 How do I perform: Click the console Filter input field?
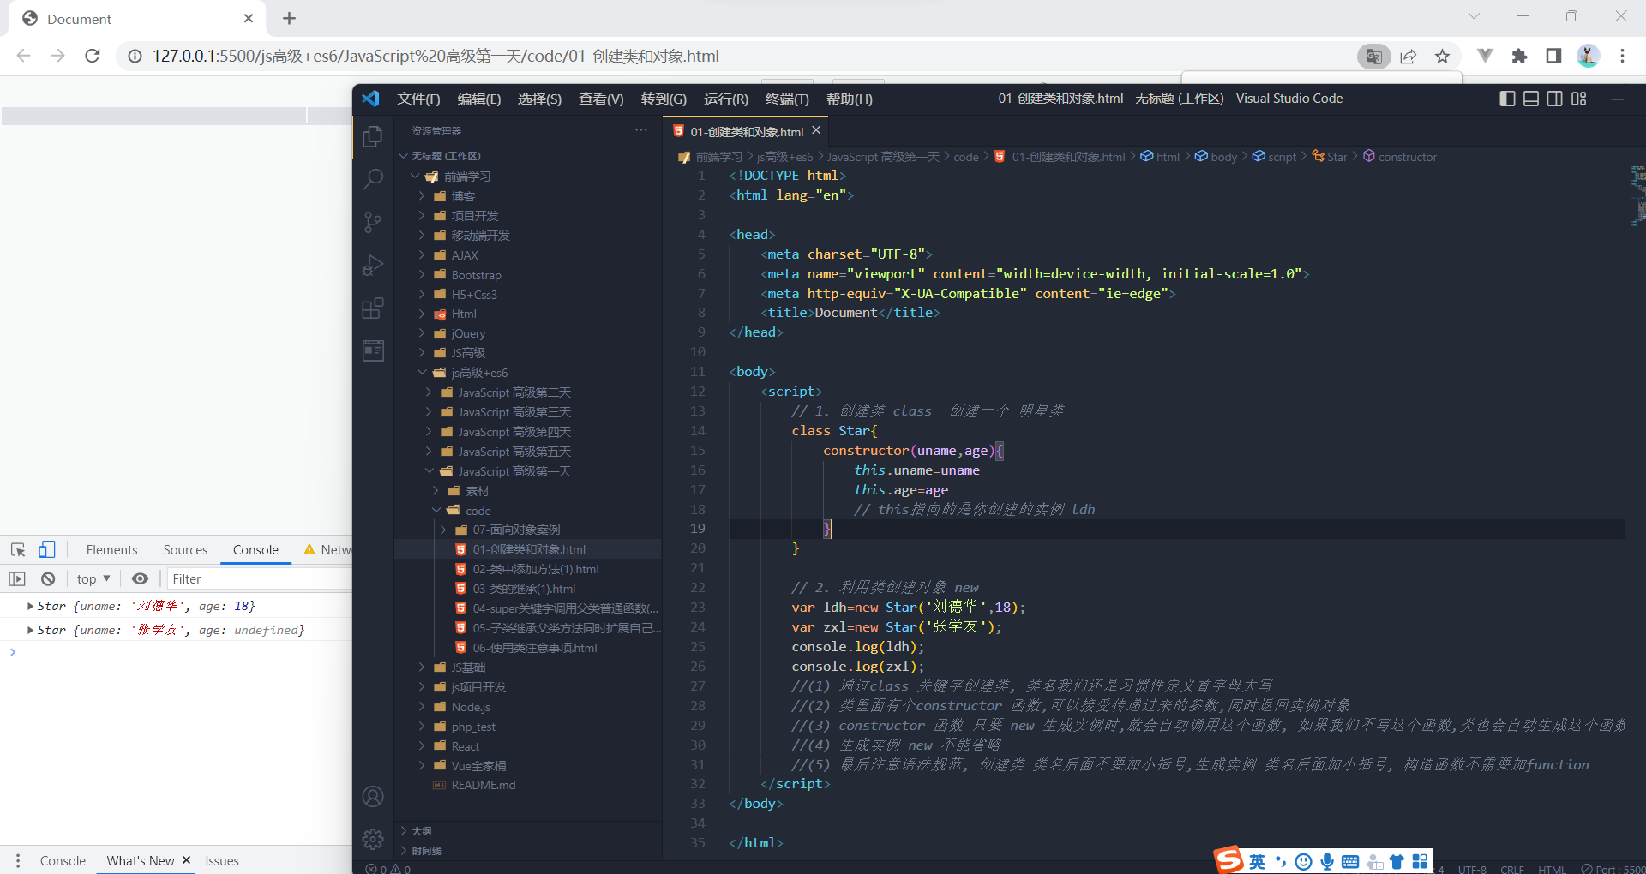point(260,578)
